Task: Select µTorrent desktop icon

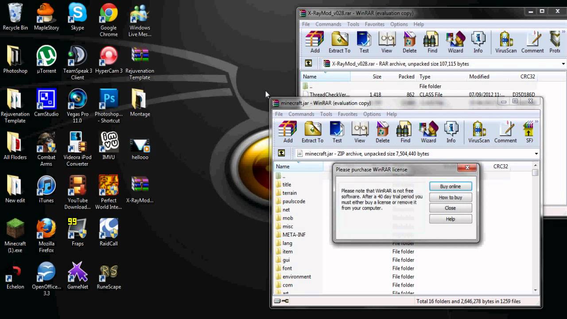Action: (x=47, y=60)
